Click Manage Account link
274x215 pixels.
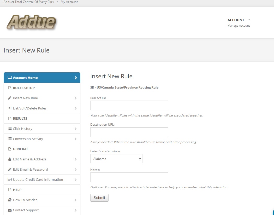click(x=239, y=26)
